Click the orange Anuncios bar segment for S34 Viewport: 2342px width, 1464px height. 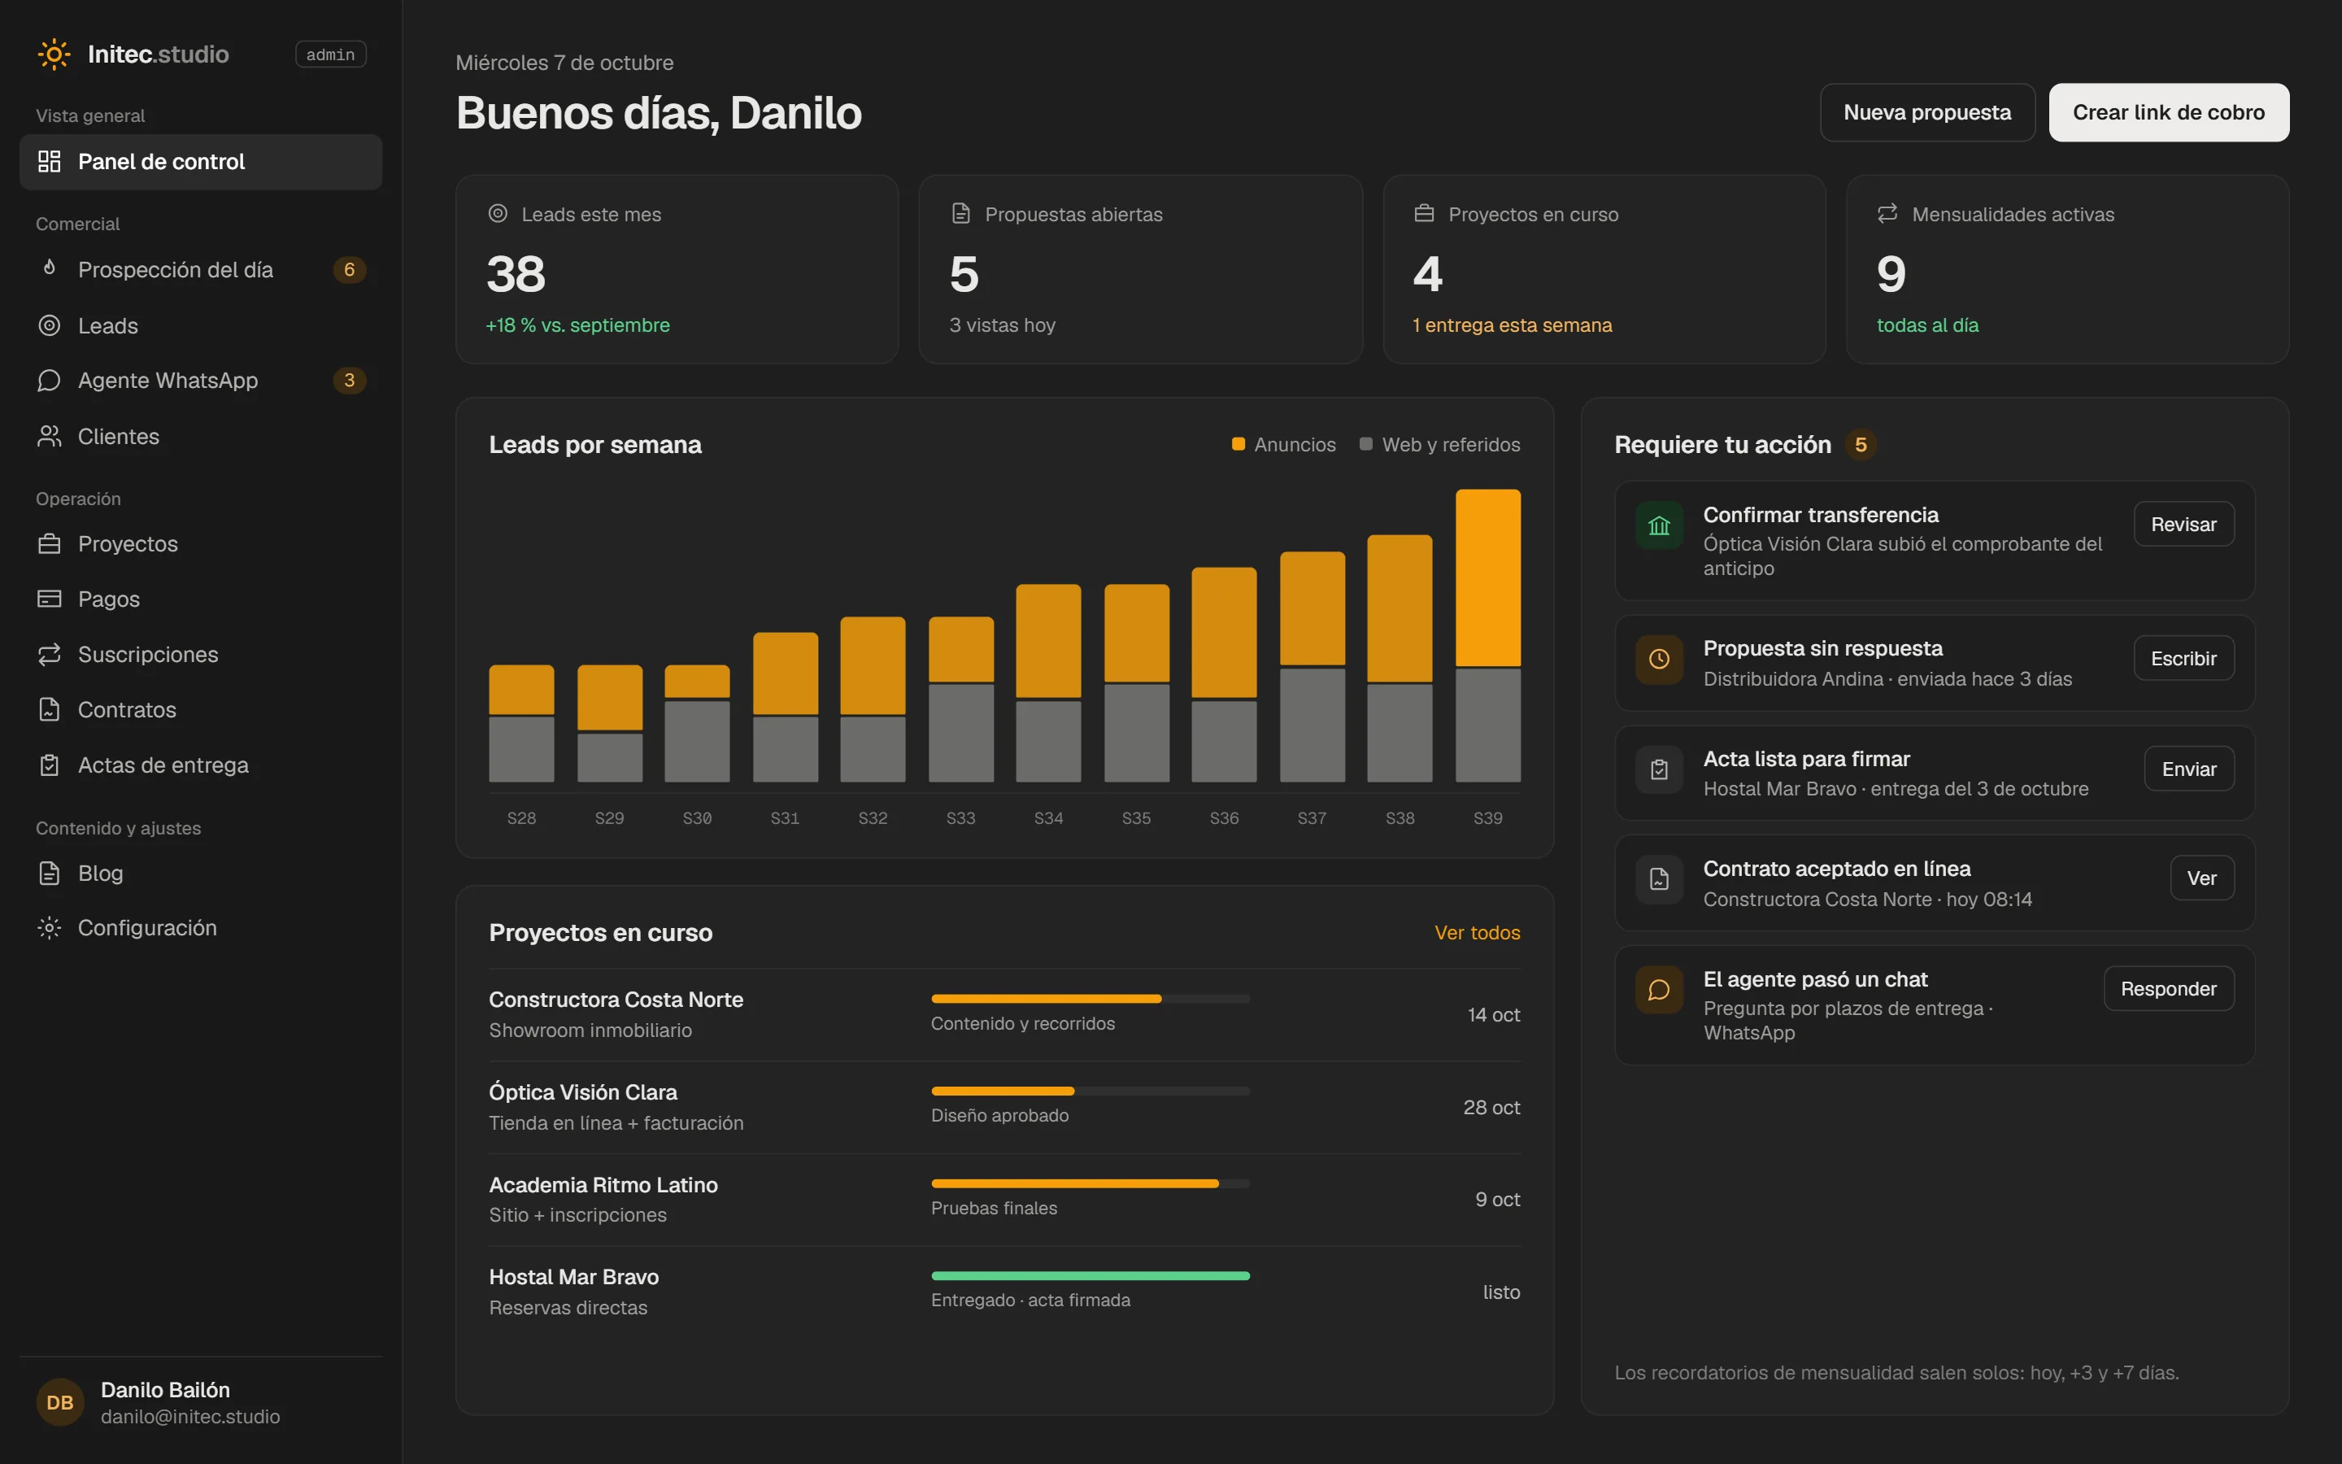coord(1048,641)
